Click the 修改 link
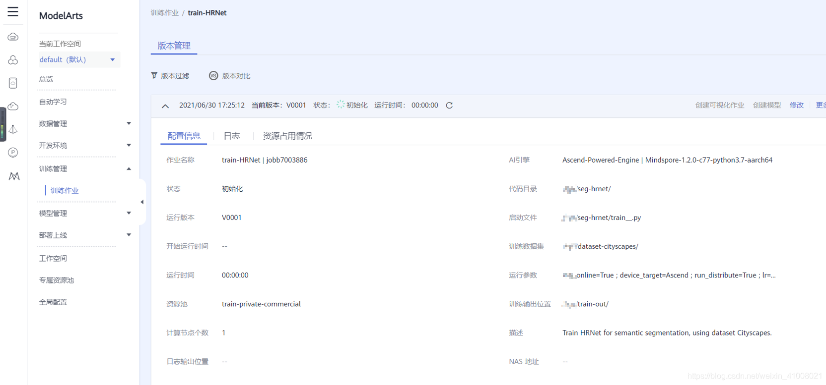 797,105
